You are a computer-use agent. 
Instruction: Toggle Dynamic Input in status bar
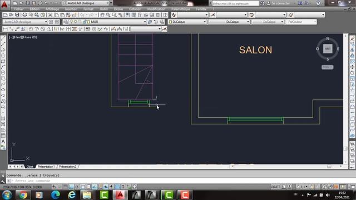click(106, 187)
